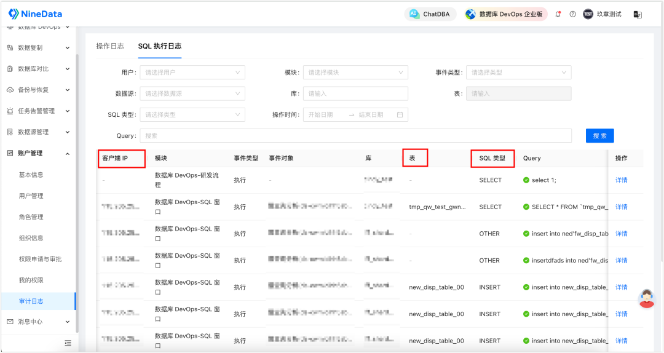This screenshot has width=664, height=353.
Task: Go to 基本信息 in sidebar
Action: [31, 175]
